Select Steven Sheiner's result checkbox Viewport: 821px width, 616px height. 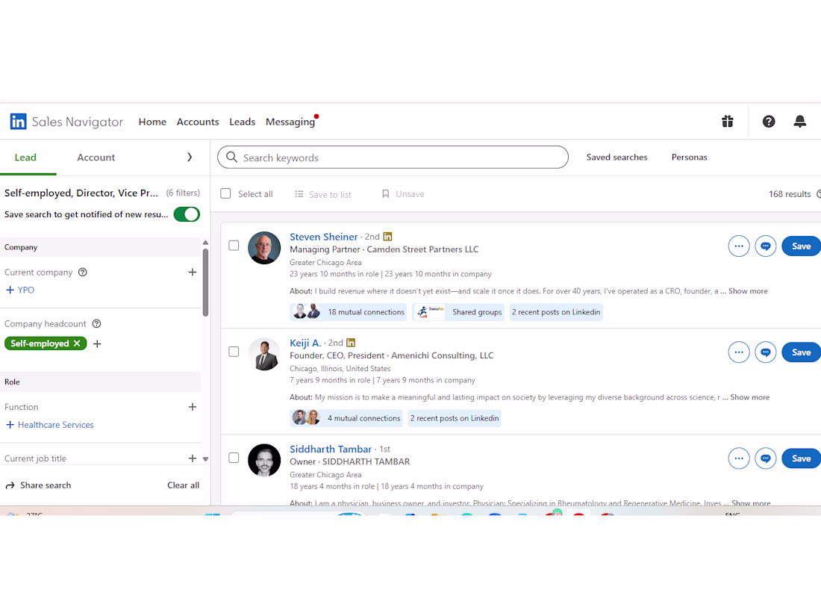(234, 246)
